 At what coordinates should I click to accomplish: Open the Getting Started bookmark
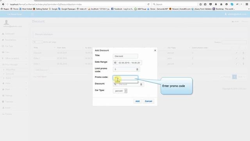(x=40, y=9)
